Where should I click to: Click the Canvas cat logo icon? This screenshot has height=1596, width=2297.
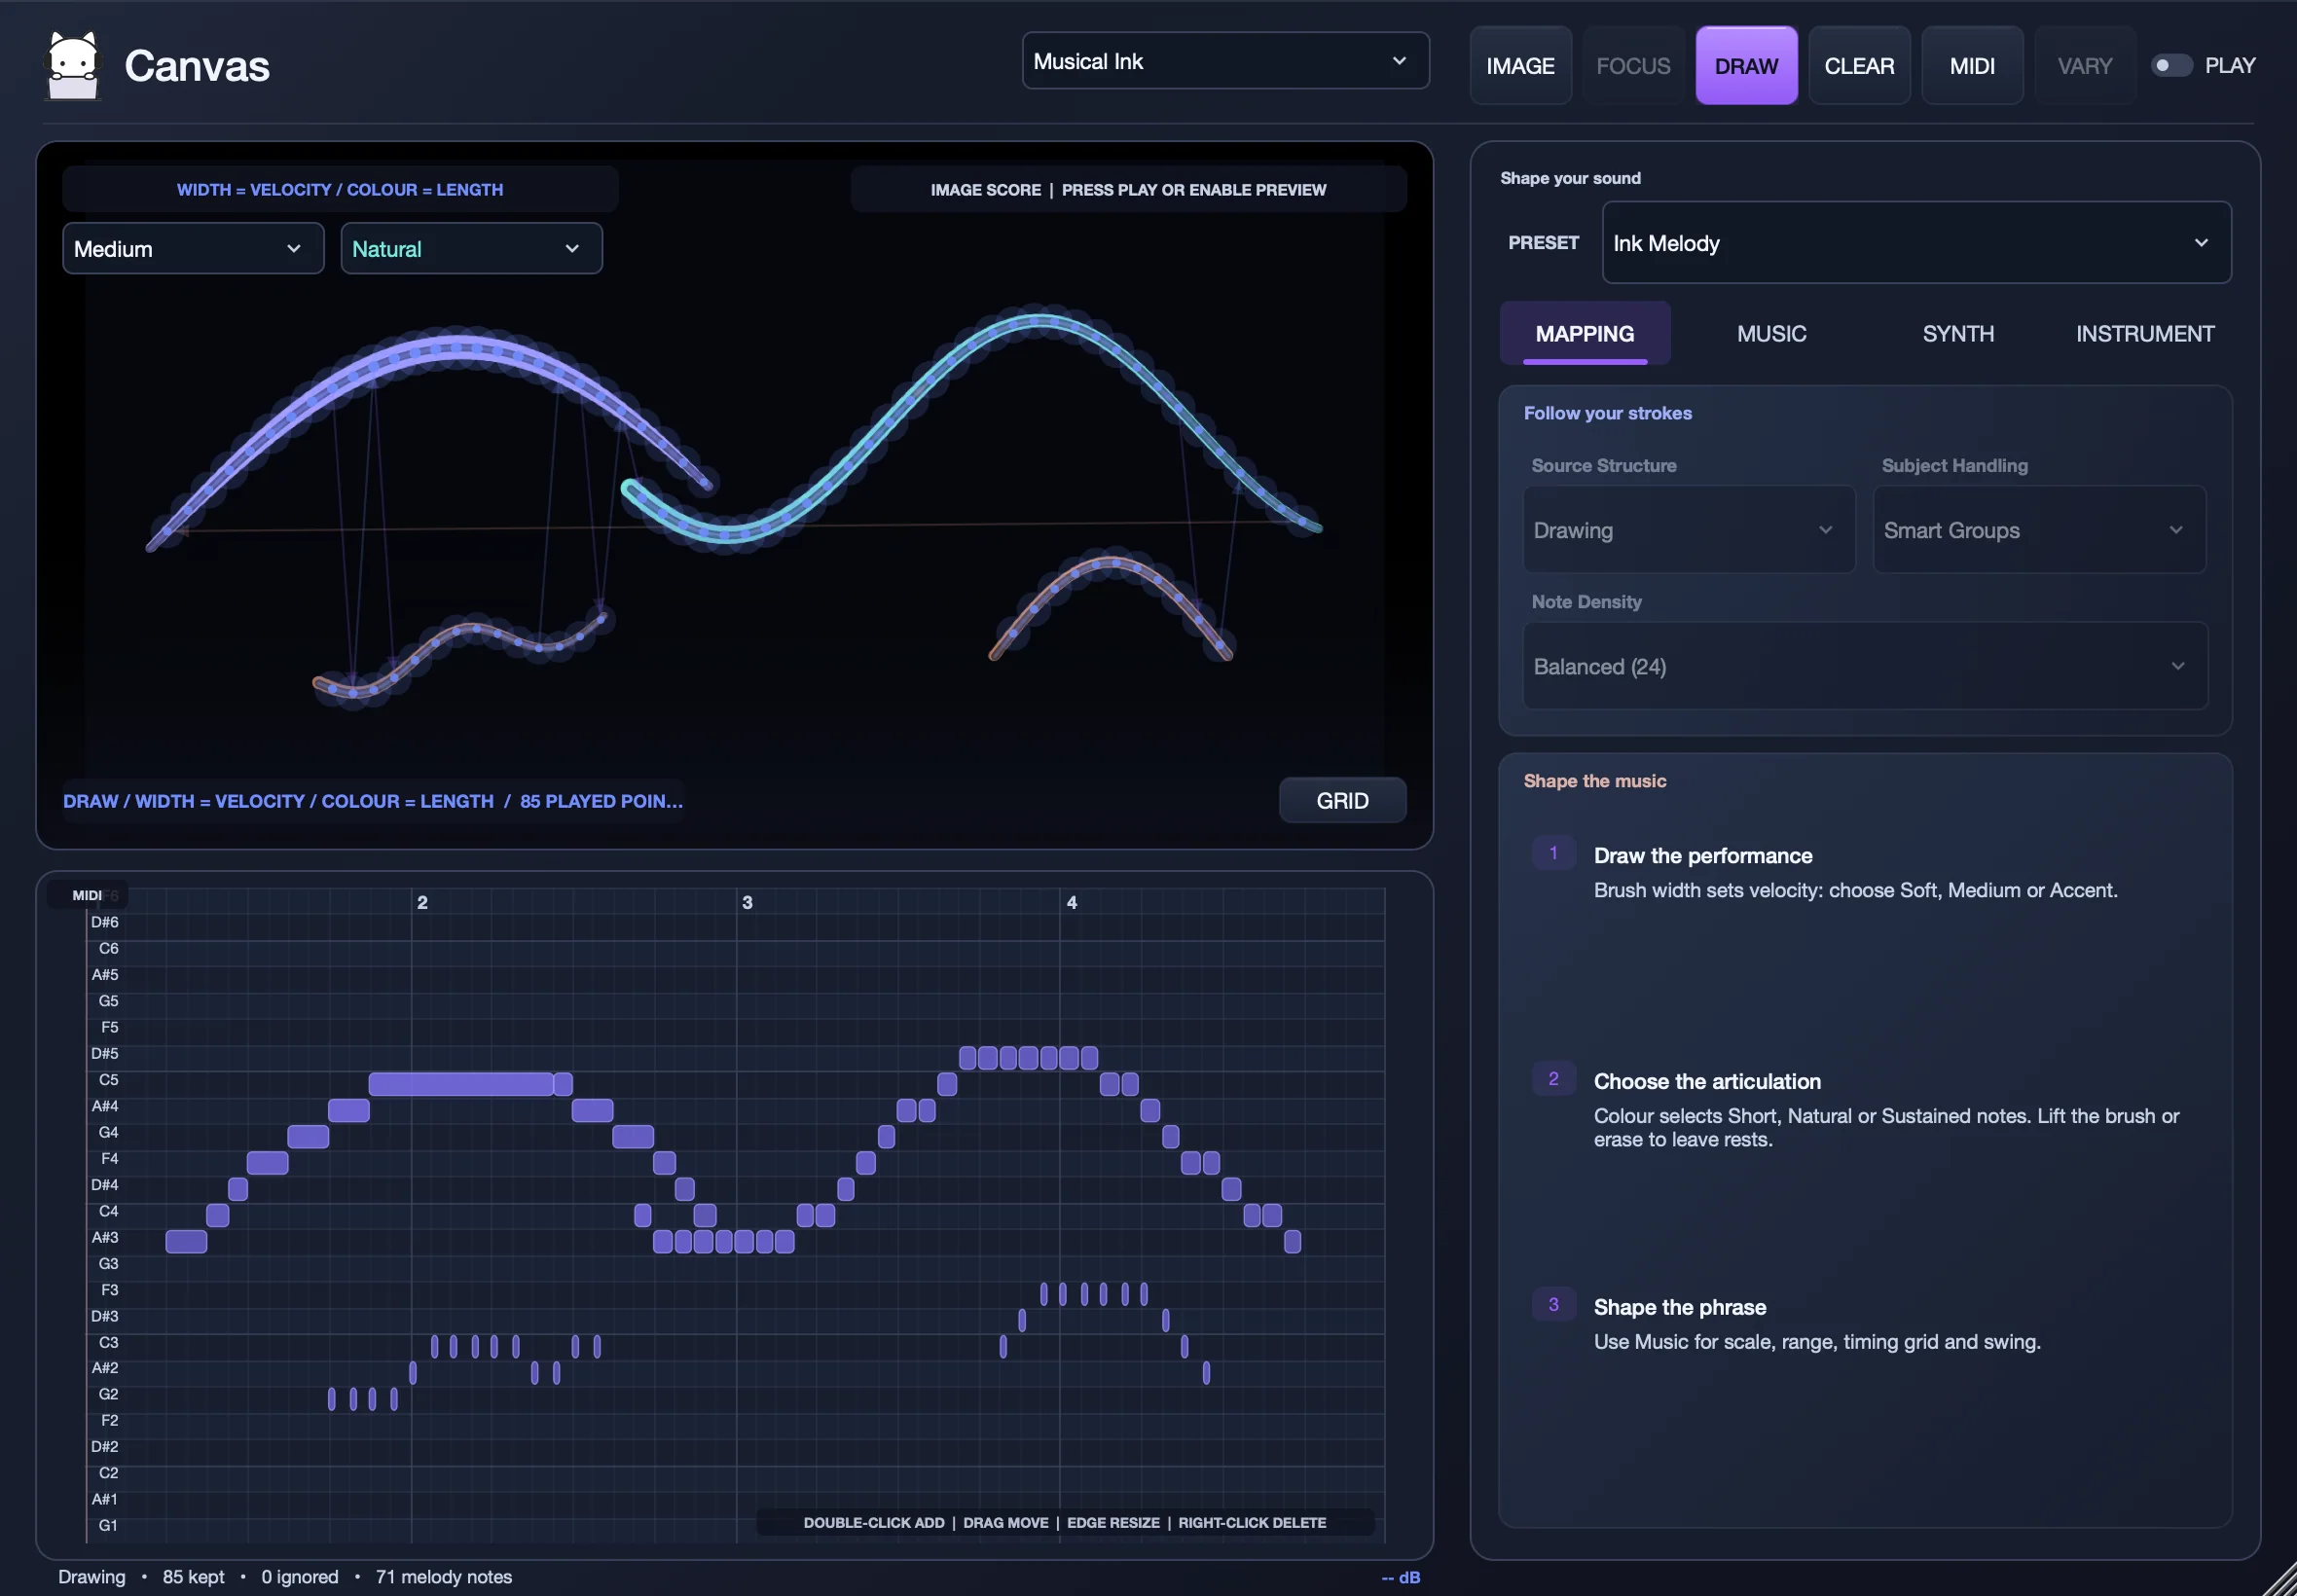74,66
